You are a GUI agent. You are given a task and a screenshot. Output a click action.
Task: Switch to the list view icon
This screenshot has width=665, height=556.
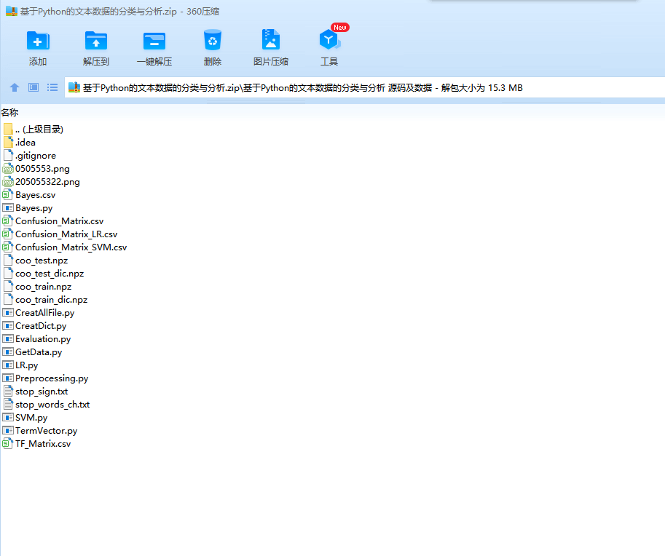coord(52,88)
